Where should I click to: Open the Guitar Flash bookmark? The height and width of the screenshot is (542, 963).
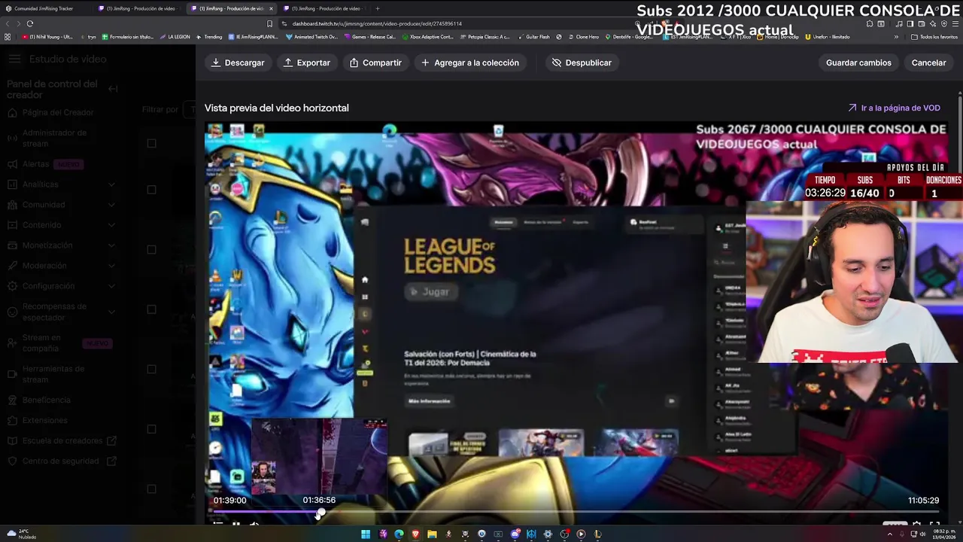tap(534, 37)
